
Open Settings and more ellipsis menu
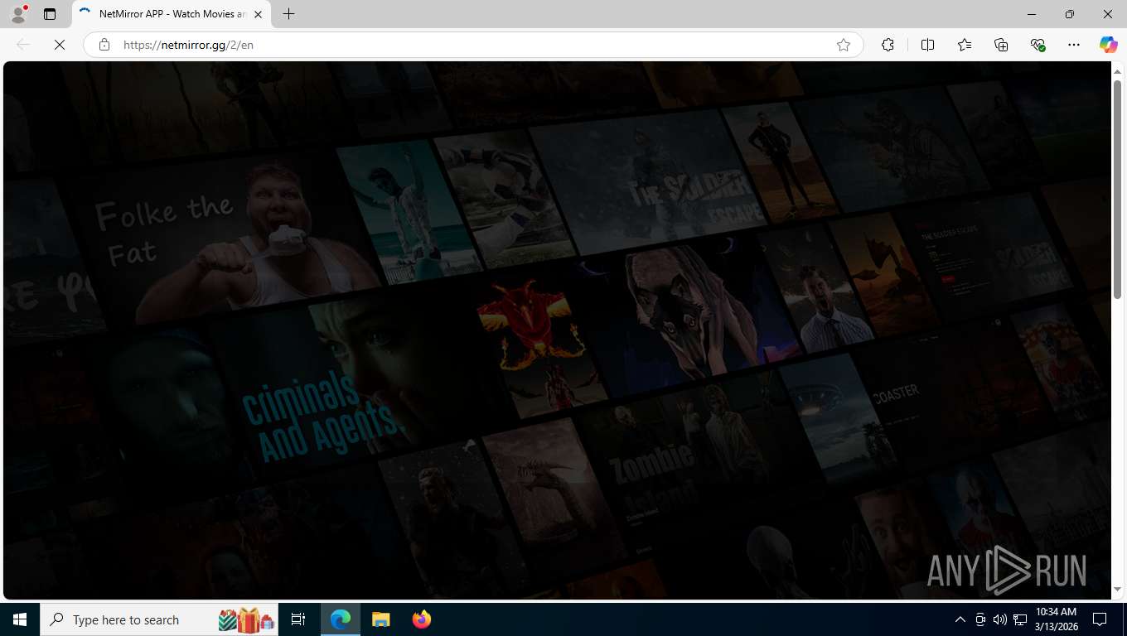(1074, 45)
